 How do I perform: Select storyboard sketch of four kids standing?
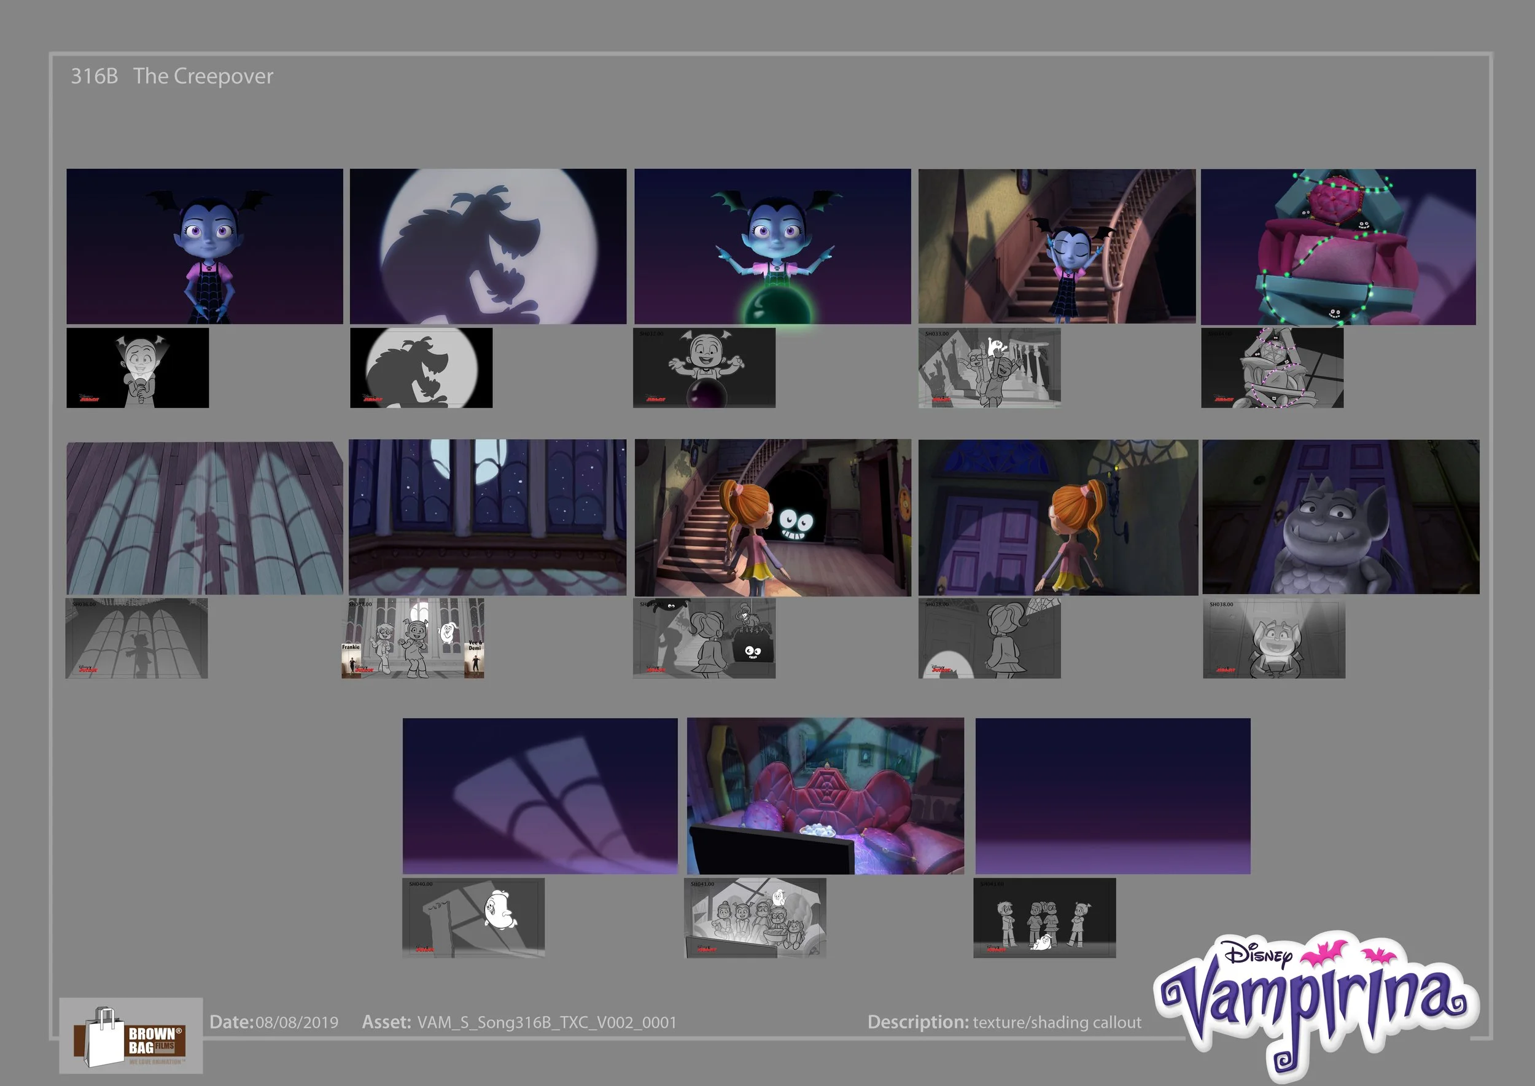[1044, 917]
